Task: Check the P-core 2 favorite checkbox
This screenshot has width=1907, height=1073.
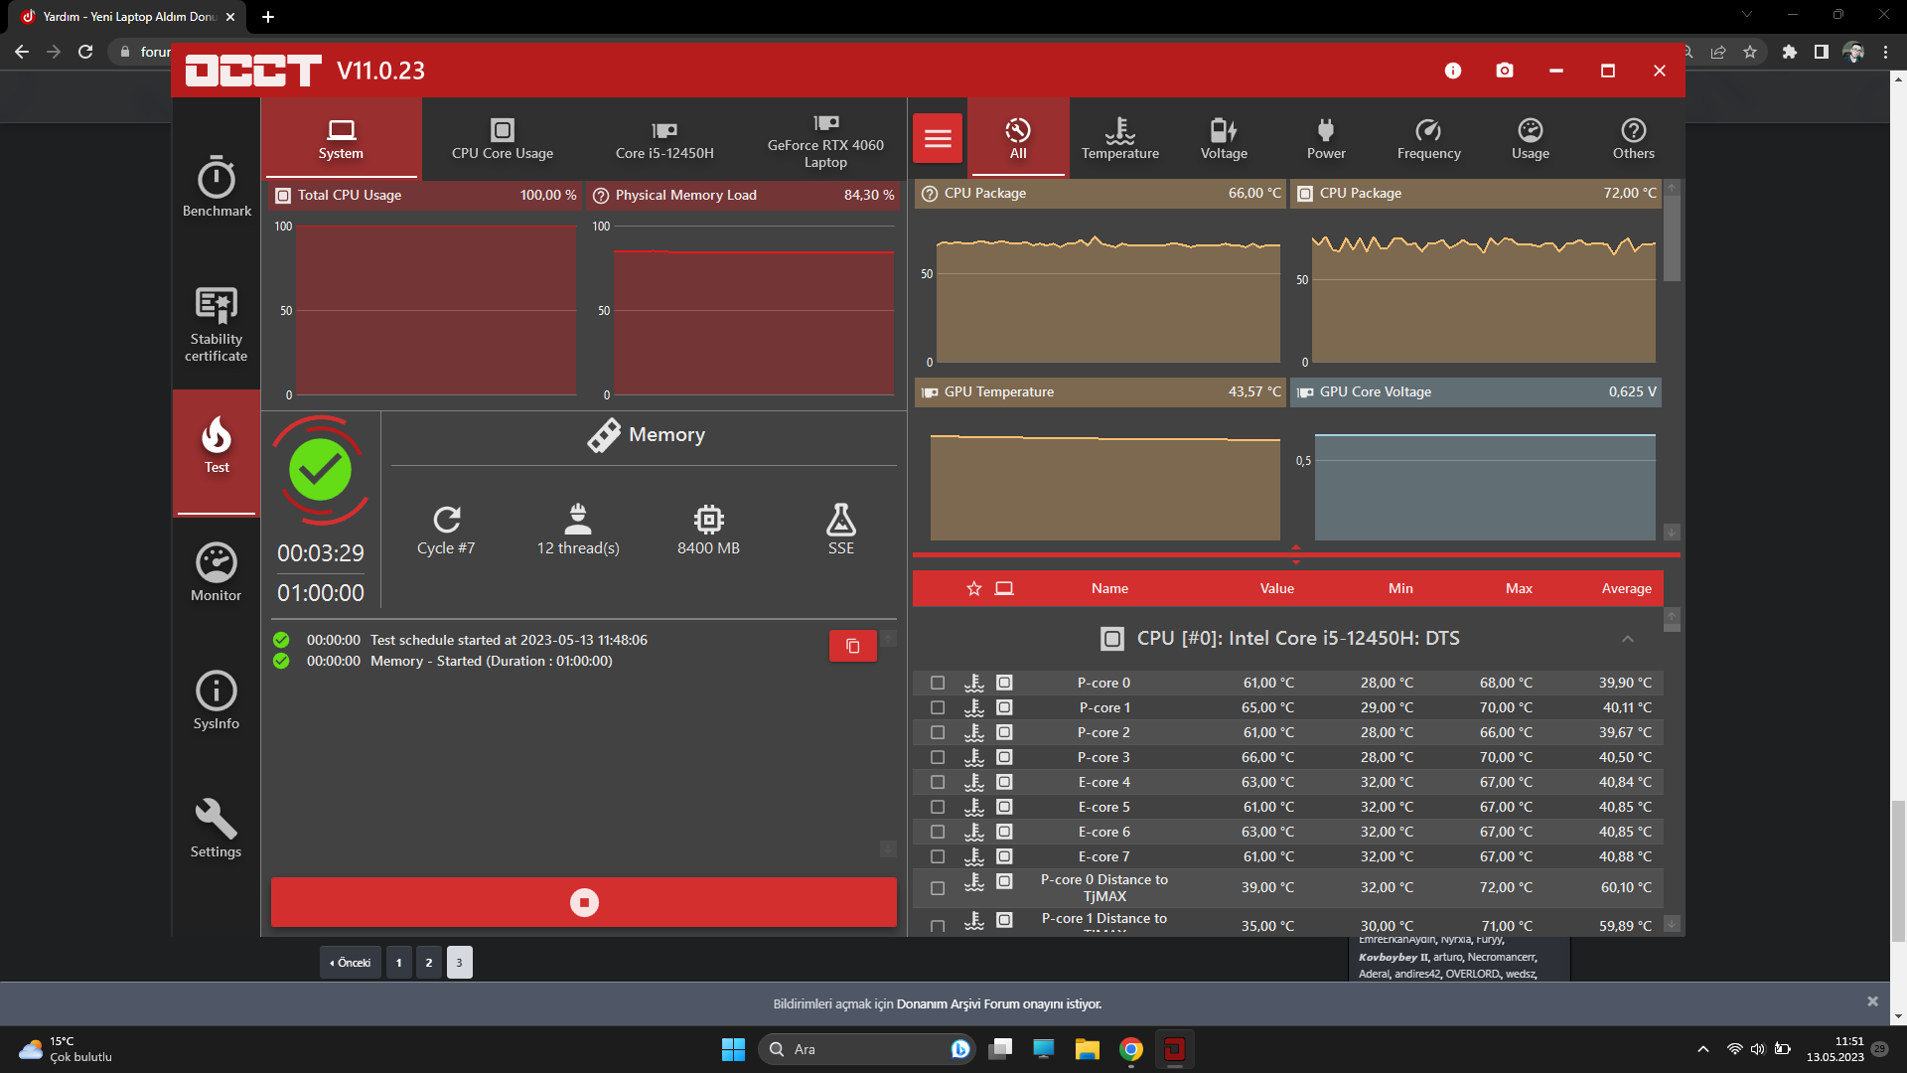Action: 938,732
